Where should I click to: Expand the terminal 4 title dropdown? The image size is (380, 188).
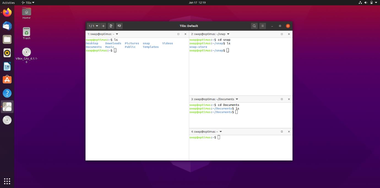click(x=221, y=132)
